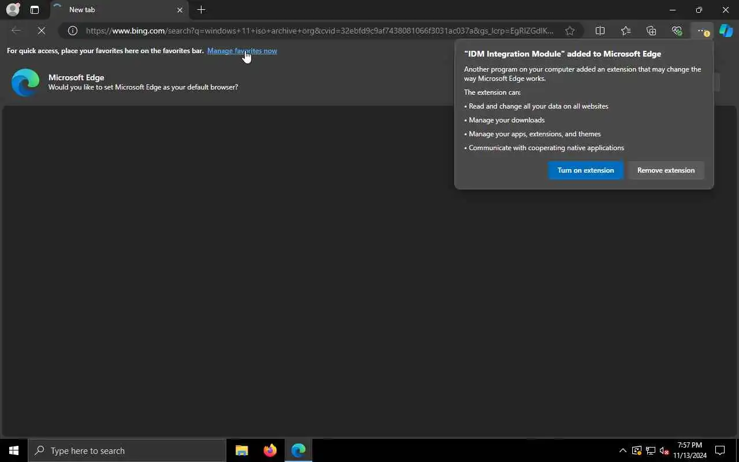Screen dimensions: 739x462
Task: Click "Manage your apps, extensions, and themes"
Action: (535, 134)
